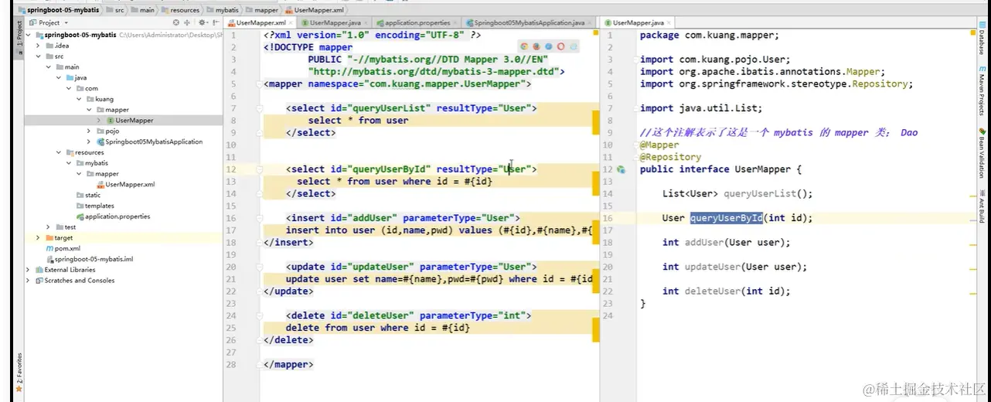991x402 pixels.
Task: Click UserMapper interface icon in tree
Action: click(x=110, y=121)
